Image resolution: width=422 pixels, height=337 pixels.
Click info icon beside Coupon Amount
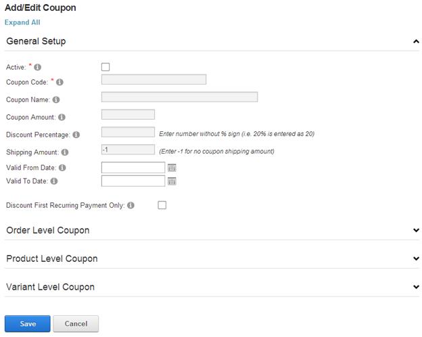(62, 118)
